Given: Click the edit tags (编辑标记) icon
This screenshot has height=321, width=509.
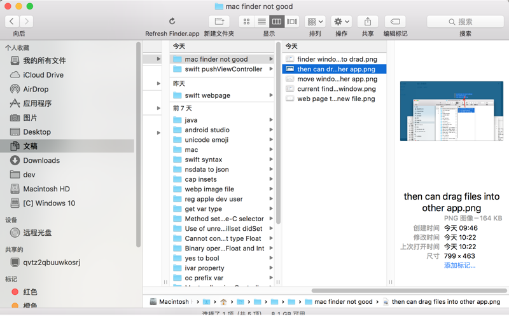Looking at the screenshot, I should [x=395, y=22].
